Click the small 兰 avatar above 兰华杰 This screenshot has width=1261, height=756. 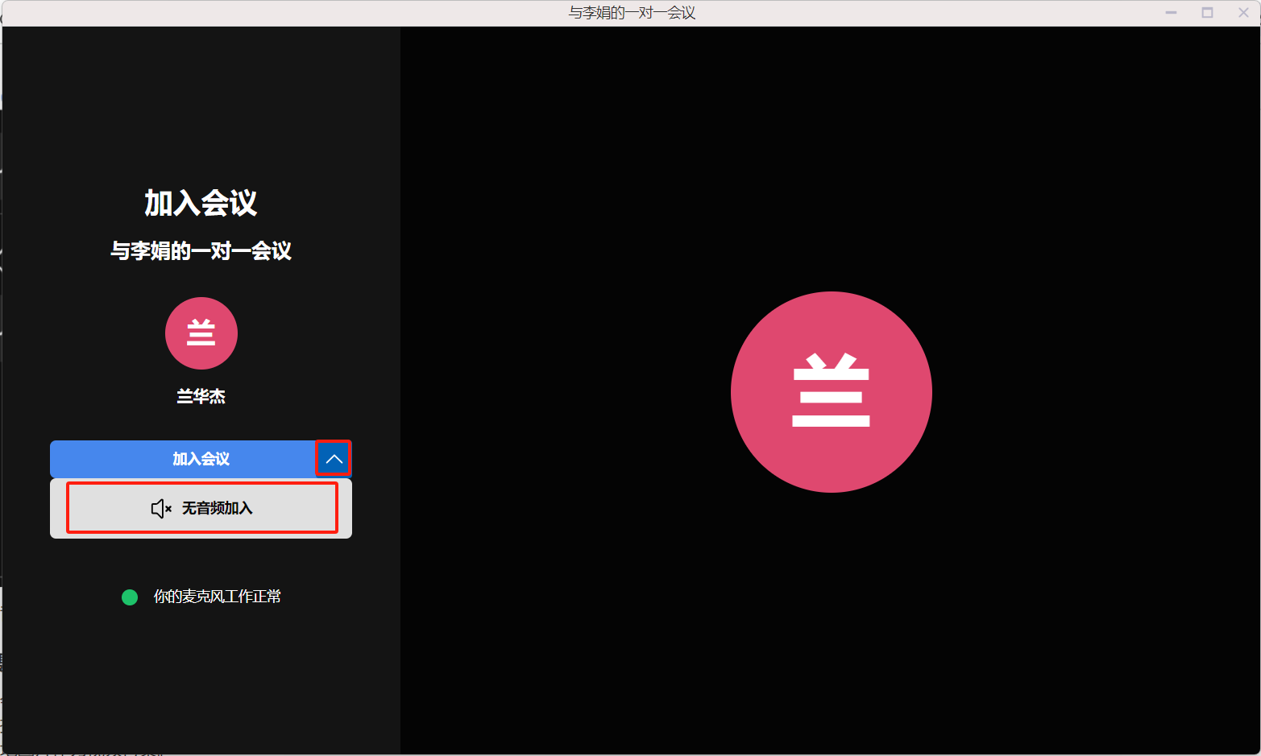click(x=201, y=333)
